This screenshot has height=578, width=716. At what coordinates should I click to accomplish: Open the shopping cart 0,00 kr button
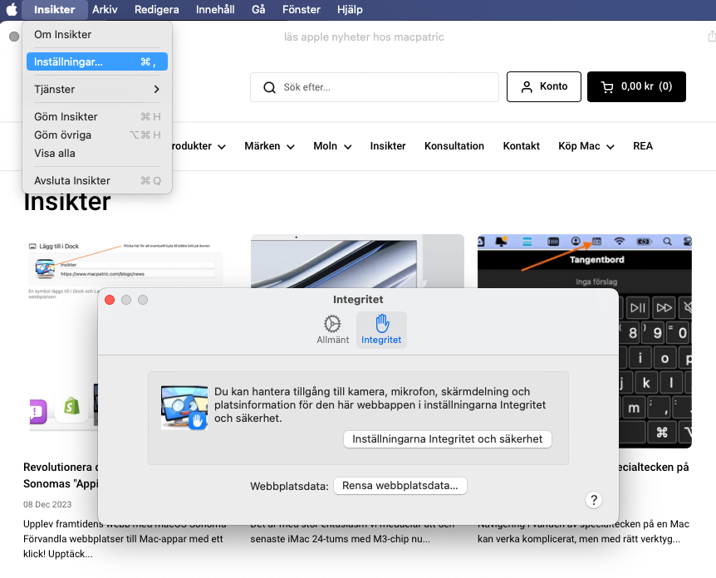636,86
